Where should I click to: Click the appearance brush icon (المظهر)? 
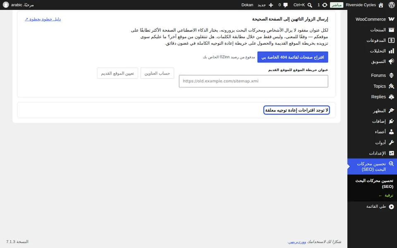point(391,111)
